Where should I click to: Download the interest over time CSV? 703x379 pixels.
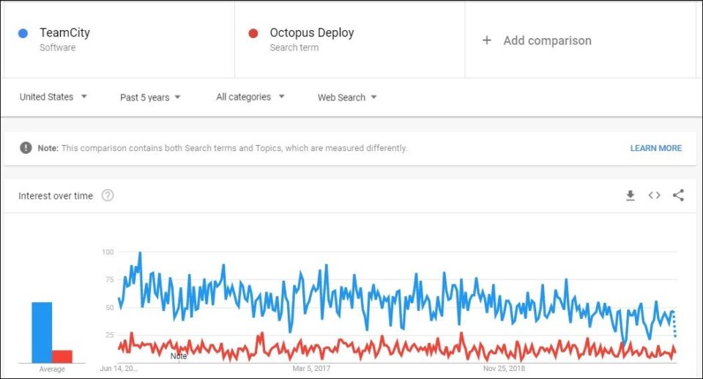pyautogui.click(x=630, y=195)
